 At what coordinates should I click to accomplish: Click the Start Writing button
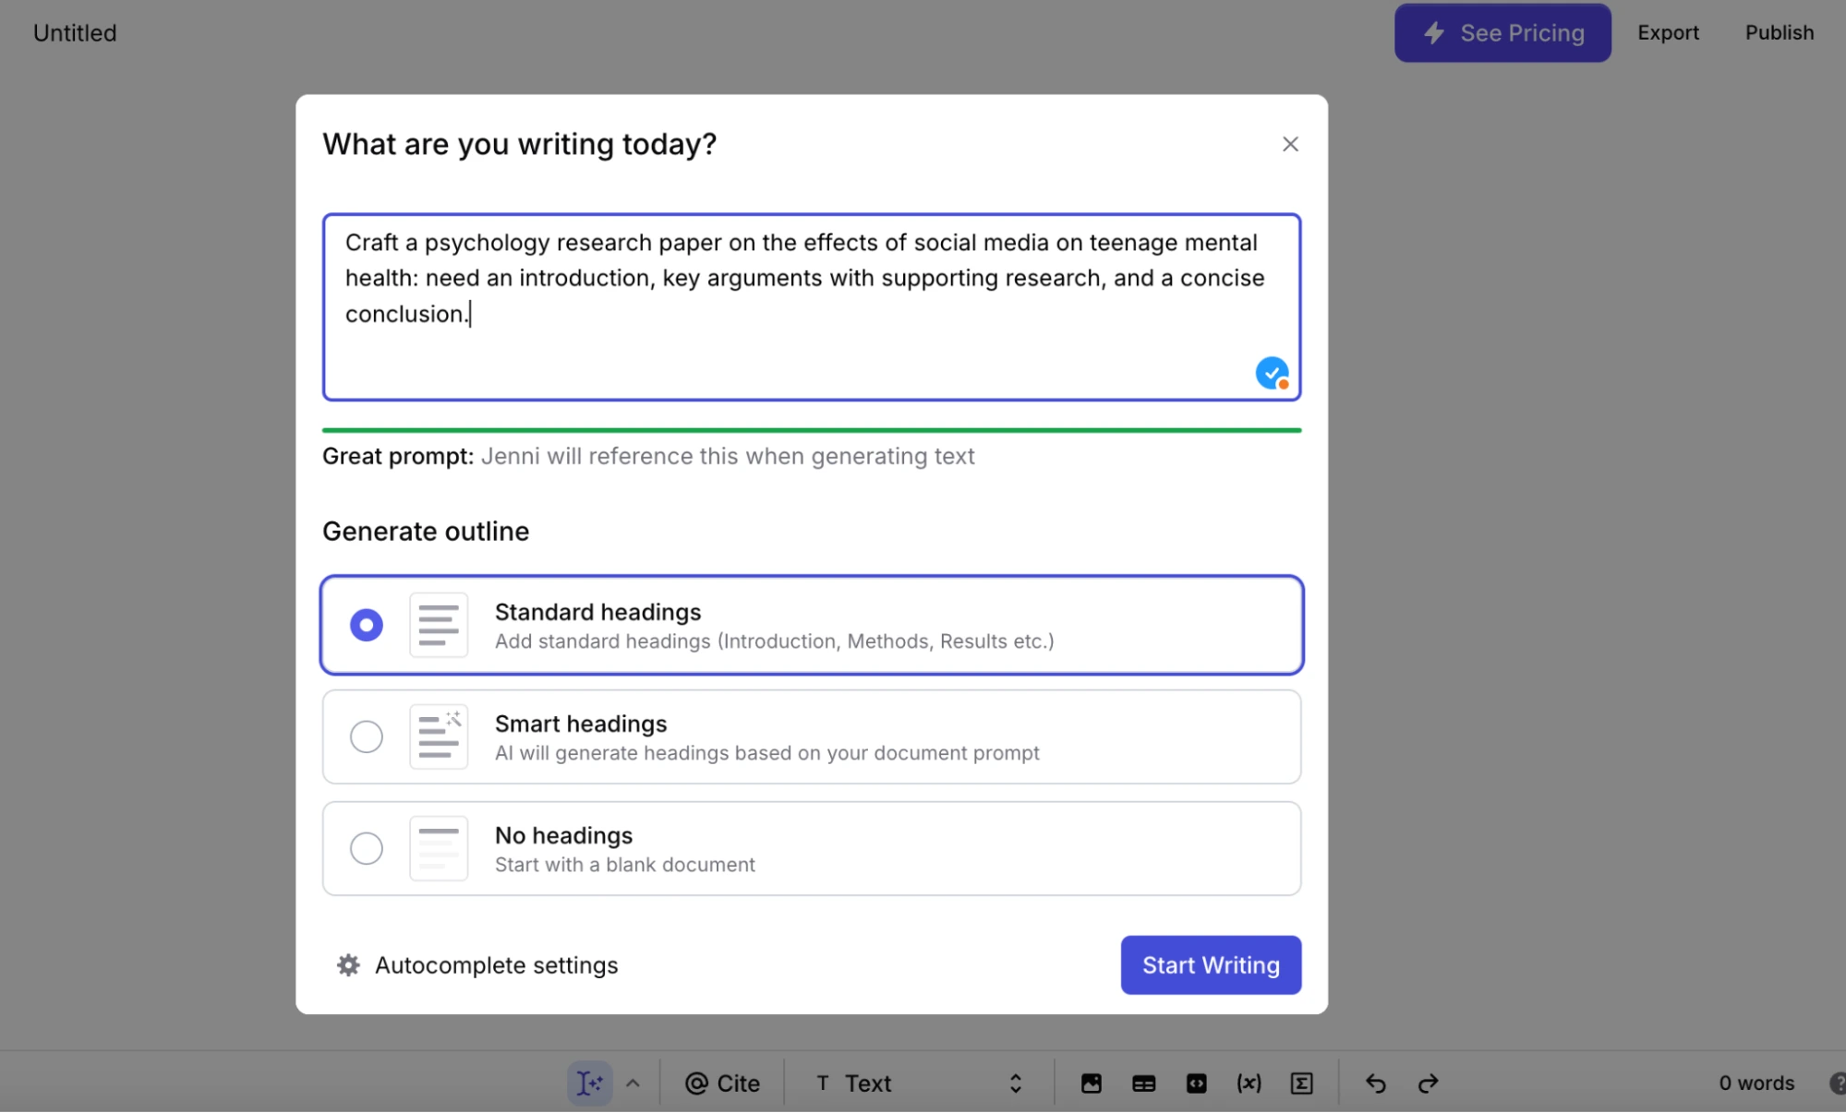[1211, 964]
